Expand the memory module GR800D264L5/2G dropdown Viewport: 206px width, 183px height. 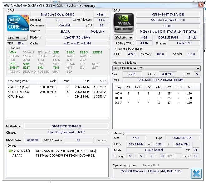(x=156, y=68)
